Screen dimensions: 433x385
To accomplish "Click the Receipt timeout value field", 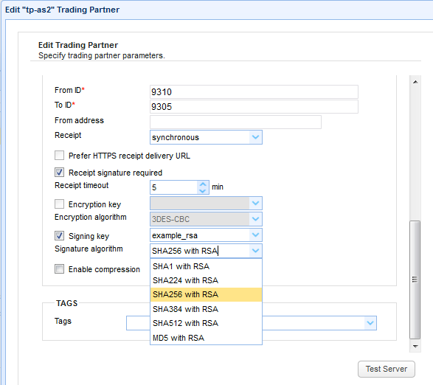I will (173, 187).
